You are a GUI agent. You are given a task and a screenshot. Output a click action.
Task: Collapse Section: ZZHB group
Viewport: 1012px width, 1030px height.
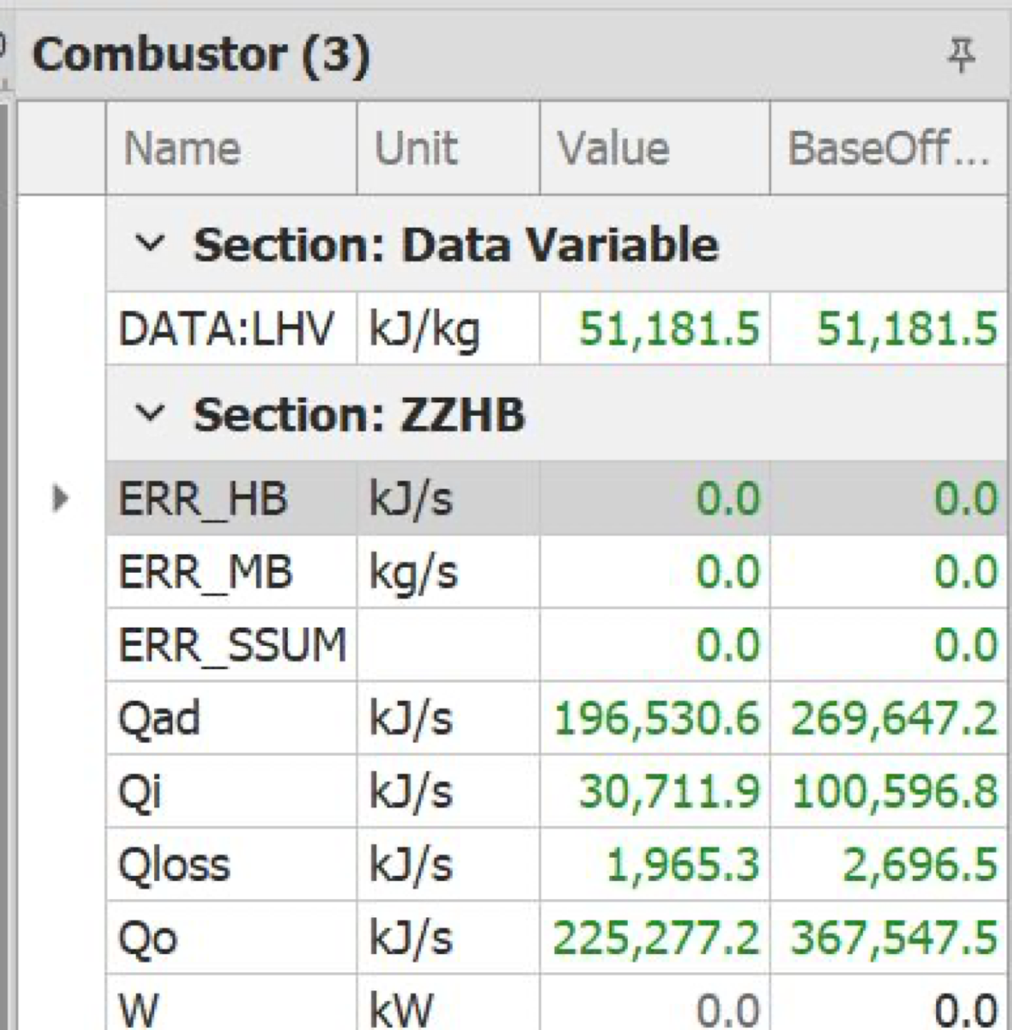(x=150, y=413)
